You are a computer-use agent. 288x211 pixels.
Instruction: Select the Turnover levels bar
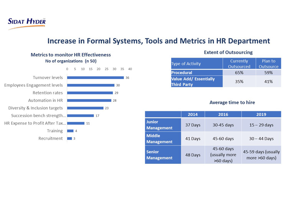(96, 77)
